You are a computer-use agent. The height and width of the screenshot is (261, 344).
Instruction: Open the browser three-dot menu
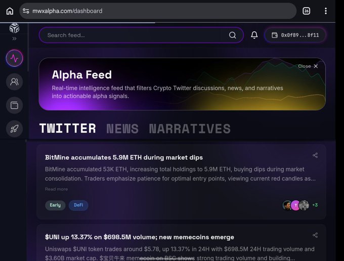(326, 11)
